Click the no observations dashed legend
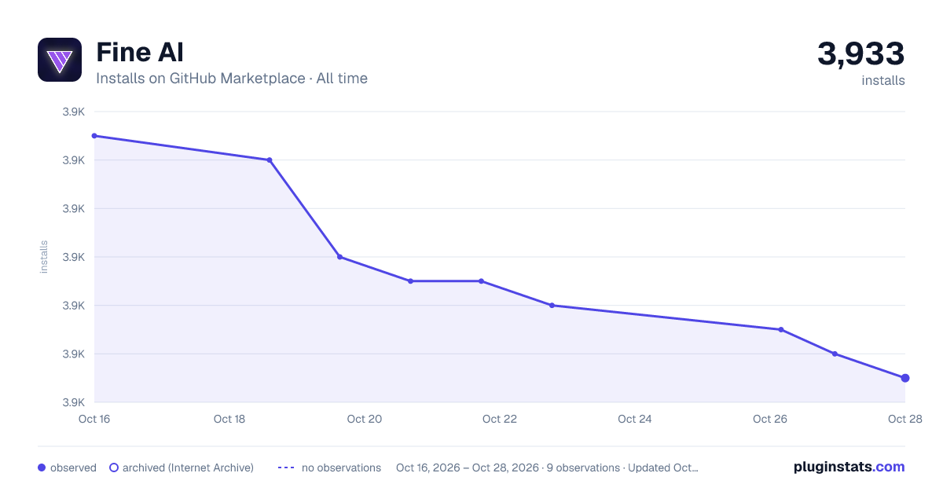Screen dimensions: 943x495 tap(329, 467)
